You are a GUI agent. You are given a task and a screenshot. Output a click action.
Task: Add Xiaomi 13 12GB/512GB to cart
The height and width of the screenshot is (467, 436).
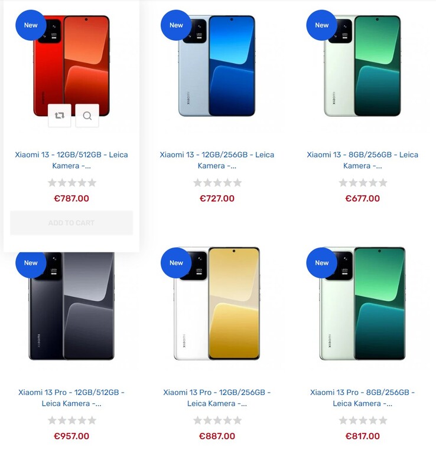pyautogui.click(x=71, y=223)
